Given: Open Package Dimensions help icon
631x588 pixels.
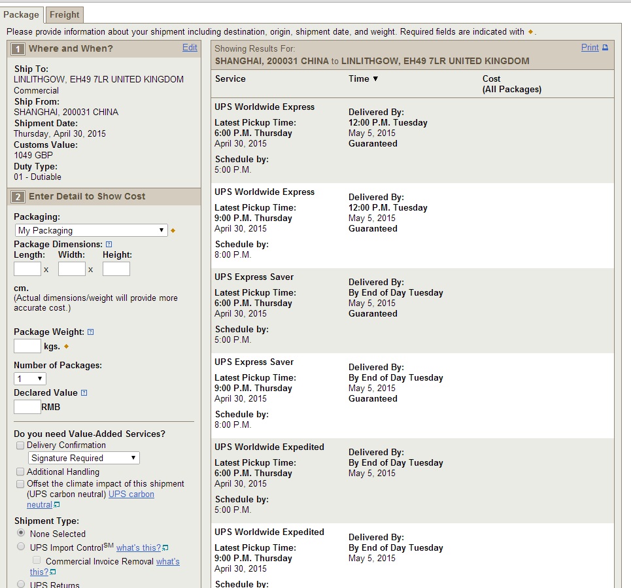Looking at the screenshot, I should (109, 245).
